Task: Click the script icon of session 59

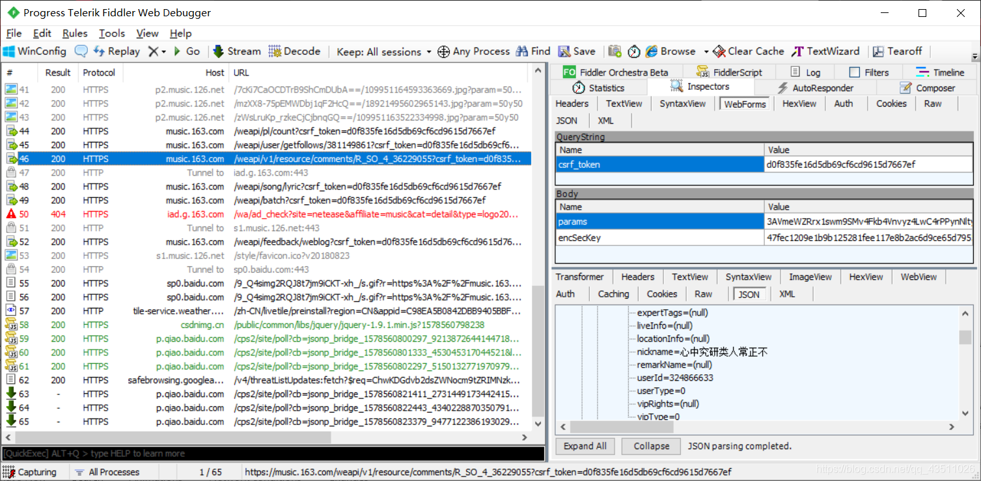Action: (x=11, y=338)
